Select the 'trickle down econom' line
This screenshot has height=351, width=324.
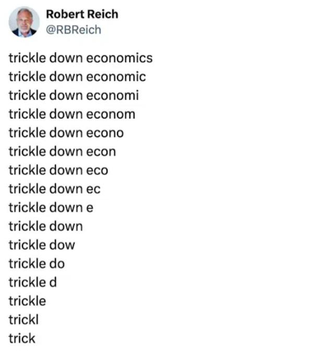point(71,114)
